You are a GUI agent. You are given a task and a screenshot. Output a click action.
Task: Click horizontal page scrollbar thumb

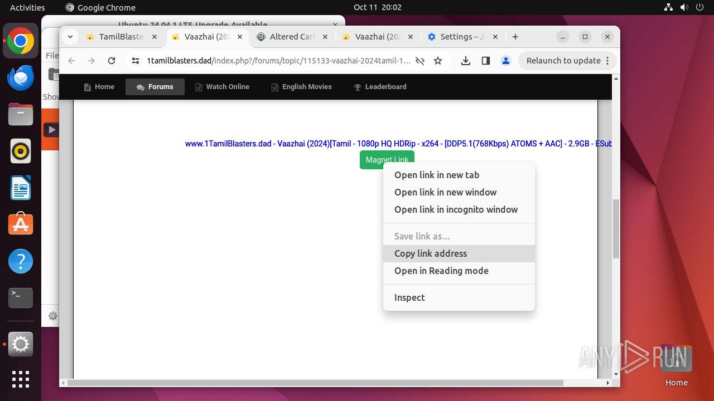point(315,383)
